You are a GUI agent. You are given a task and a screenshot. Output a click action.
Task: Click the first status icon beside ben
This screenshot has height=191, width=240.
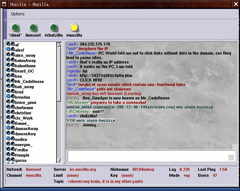(x=8, y=75)
